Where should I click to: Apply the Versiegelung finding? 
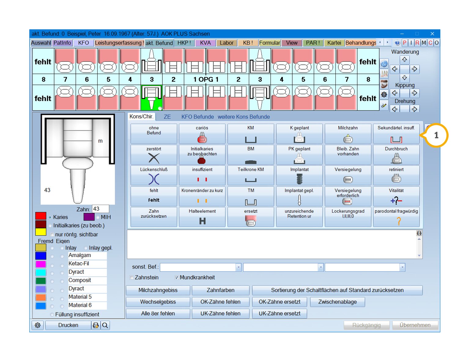pos(348,175)
